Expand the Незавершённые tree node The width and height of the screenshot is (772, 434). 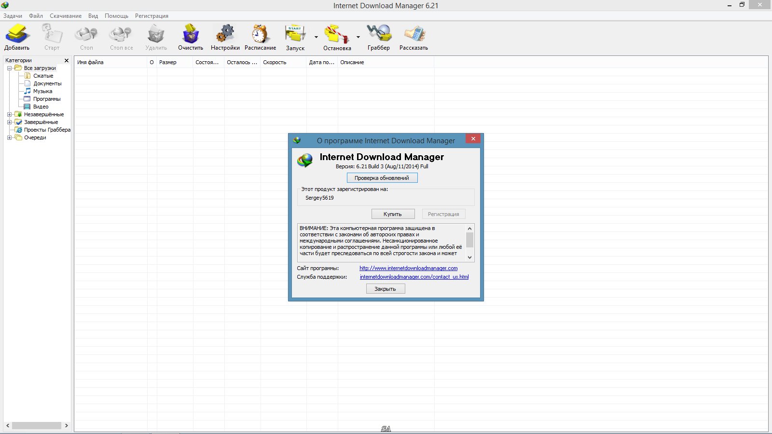(x=9, y=114)
